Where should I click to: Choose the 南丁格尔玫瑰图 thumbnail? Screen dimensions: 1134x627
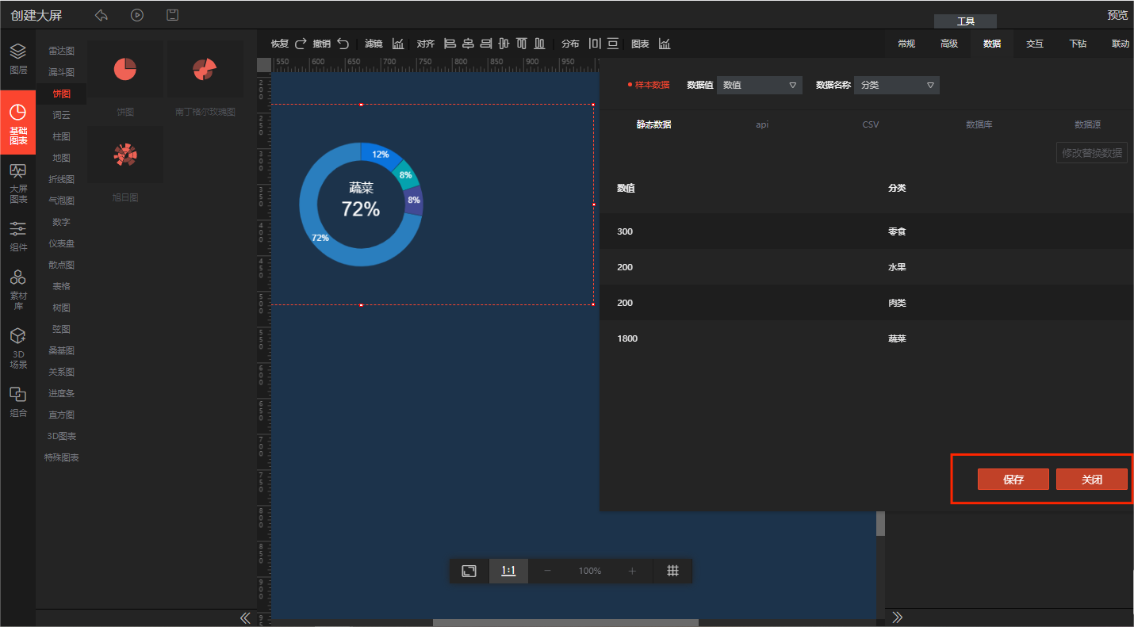coord(205,70)
